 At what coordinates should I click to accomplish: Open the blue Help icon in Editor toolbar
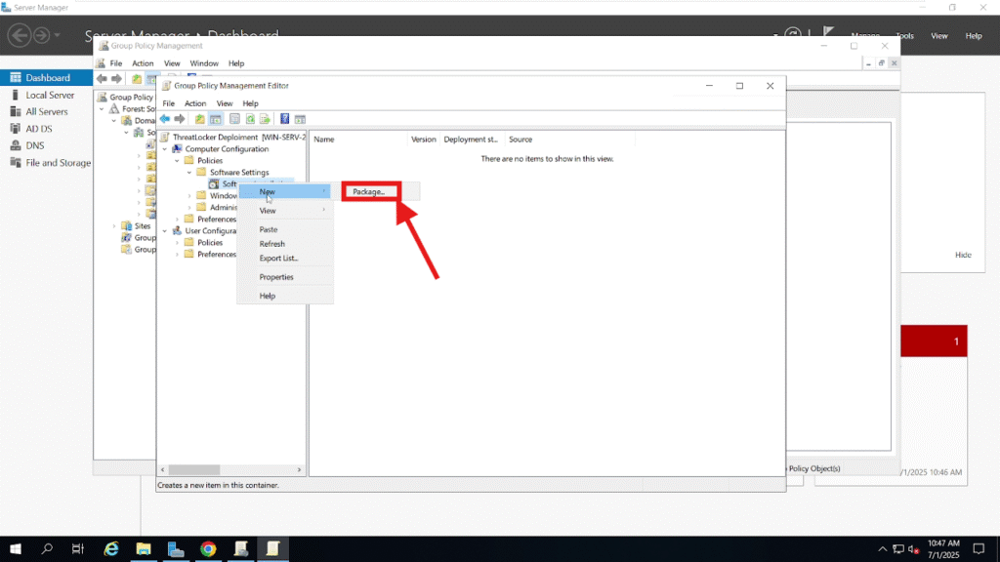pyautogui.click(x=284, y=119)
